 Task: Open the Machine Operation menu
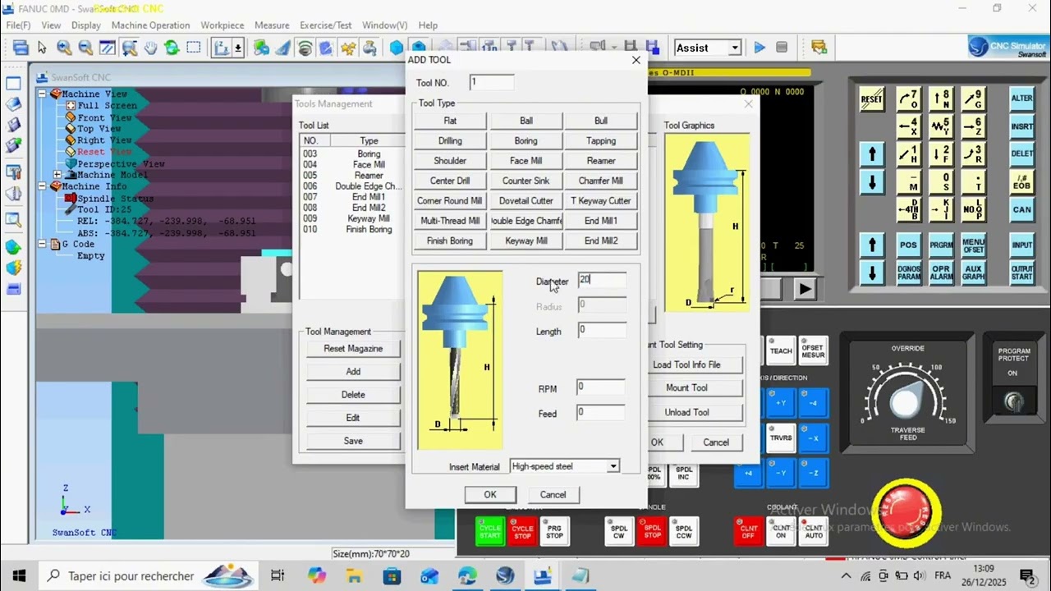coord(150,25)
